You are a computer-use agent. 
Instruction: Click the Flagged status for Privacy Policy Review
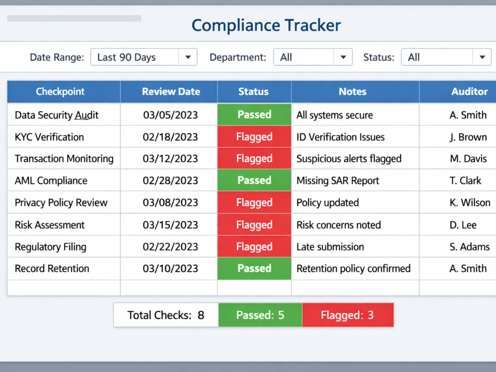[x=254, y=202]
